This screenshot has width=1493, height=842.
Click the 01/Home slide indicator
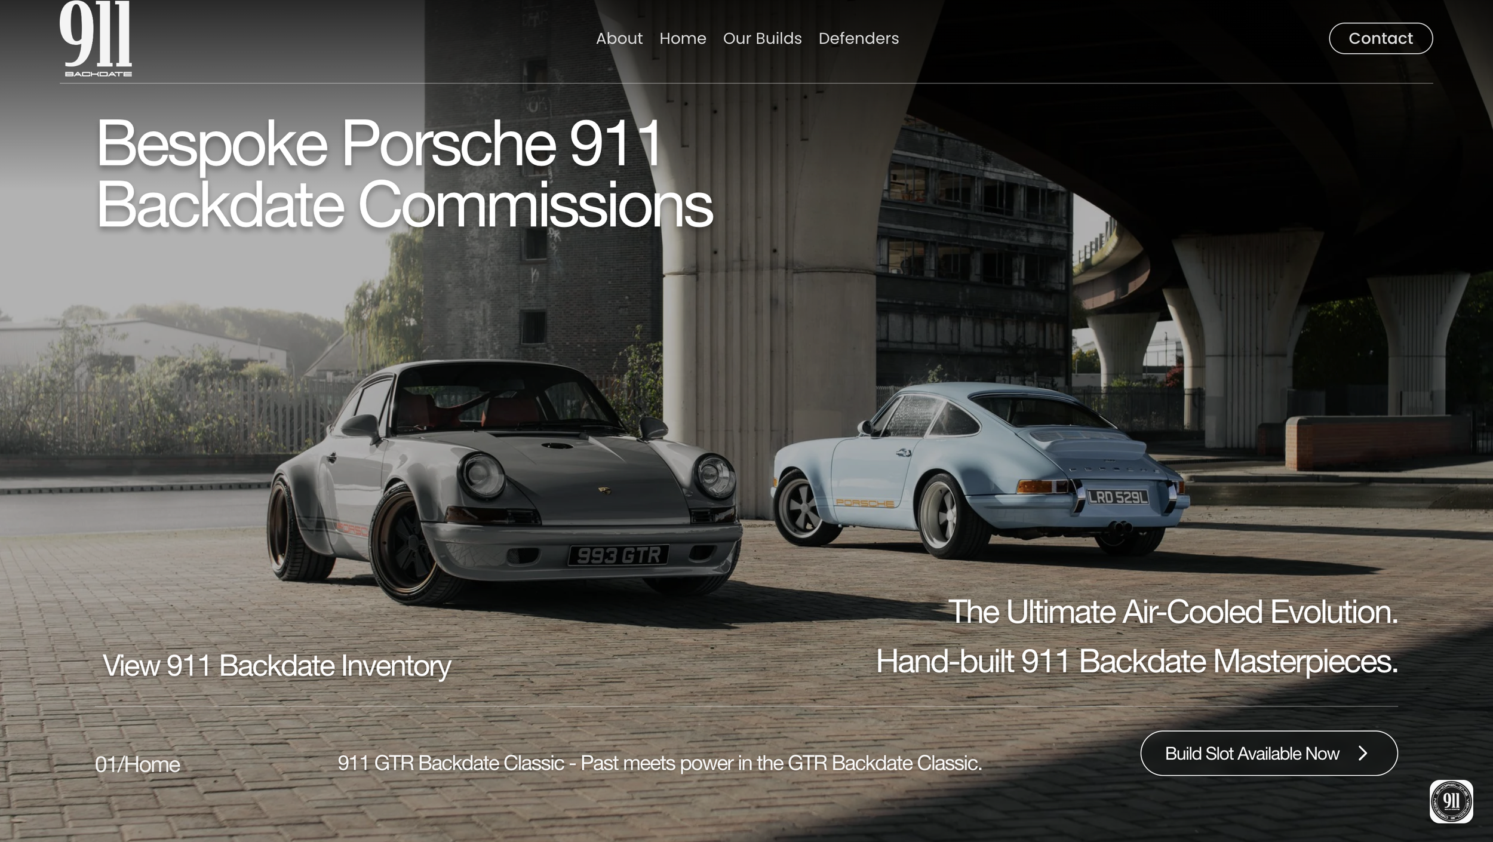click(x=139, y=764)
